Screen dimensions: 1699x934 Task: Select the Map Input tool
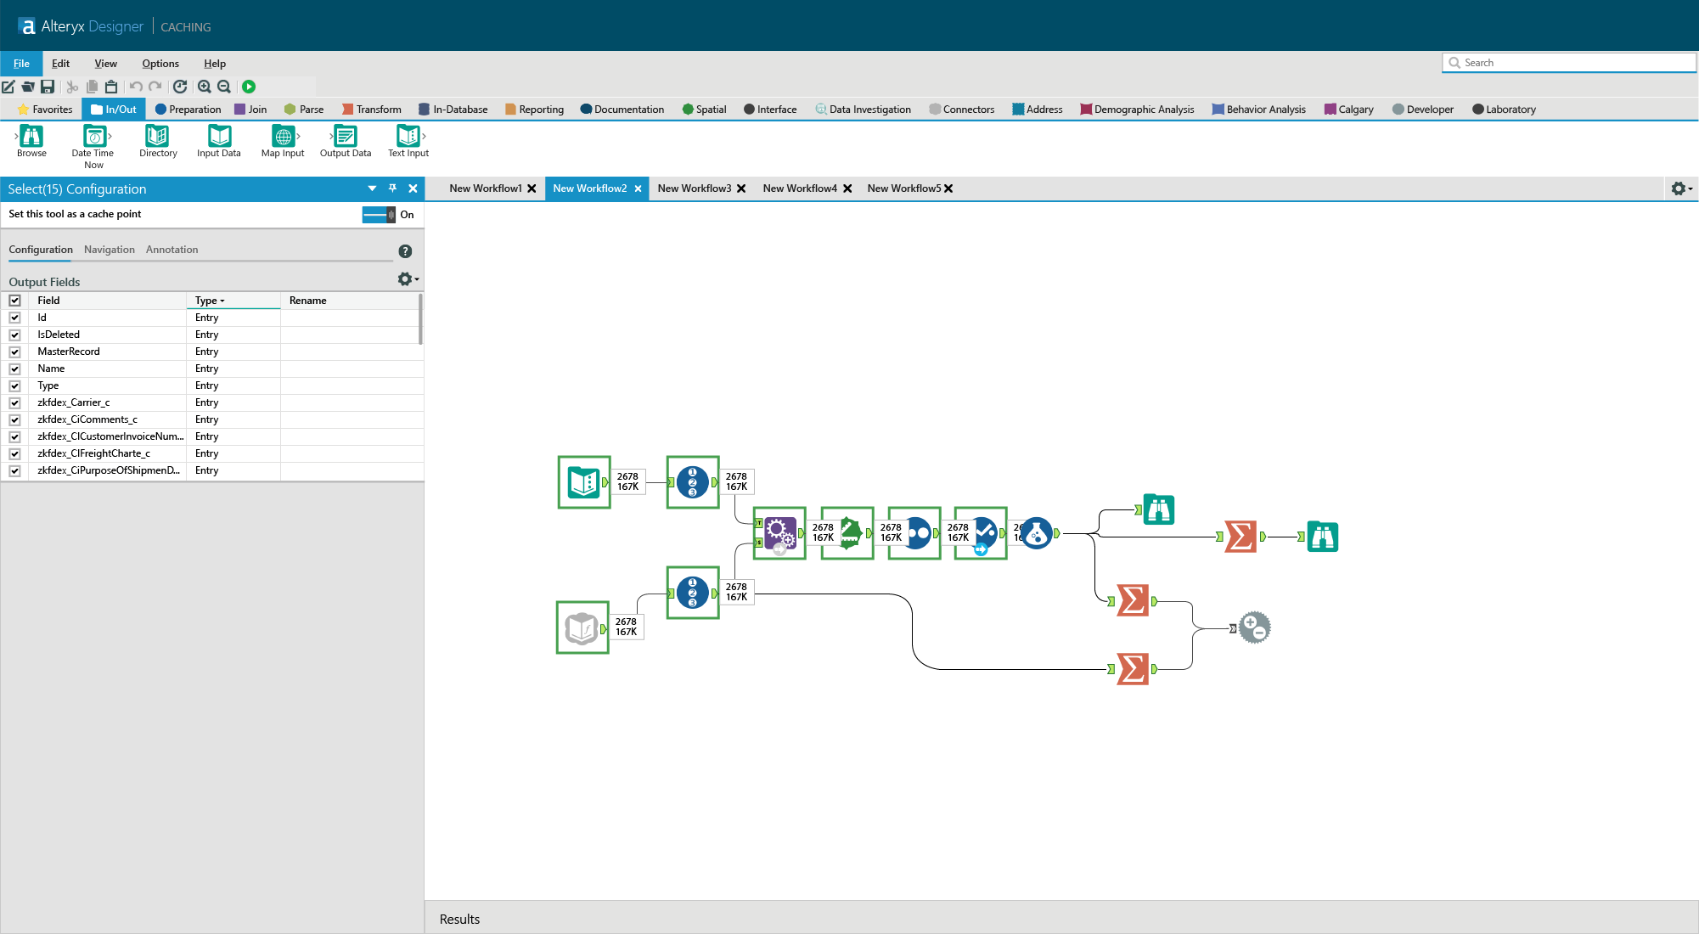coord(283,137)
